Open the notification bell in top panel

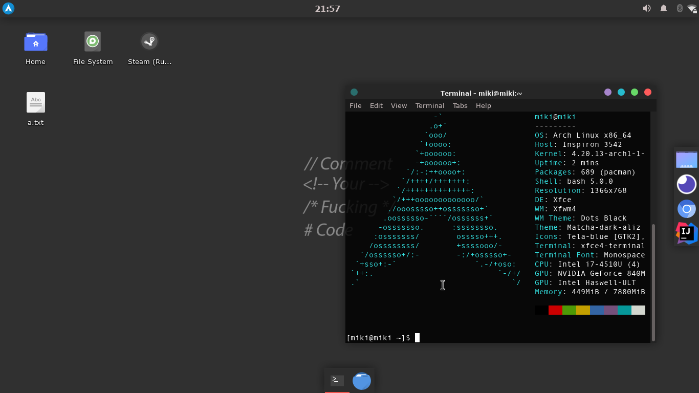[664, 8]
